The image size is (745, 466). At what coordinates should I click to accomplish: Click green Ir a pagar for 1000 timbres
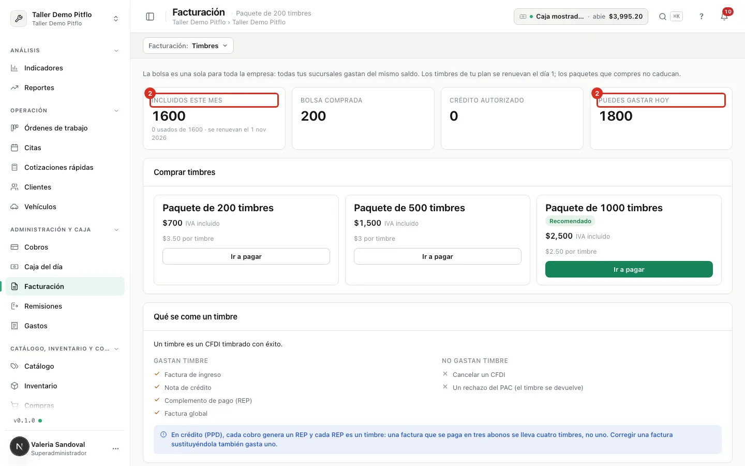[x=629, y=269]
